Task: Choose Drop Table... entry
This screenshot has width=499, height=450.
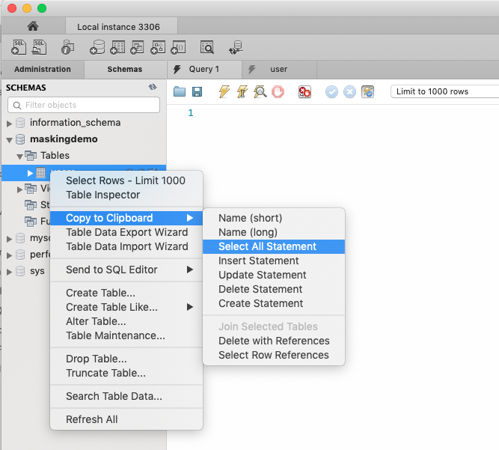Action: point(126,359)
